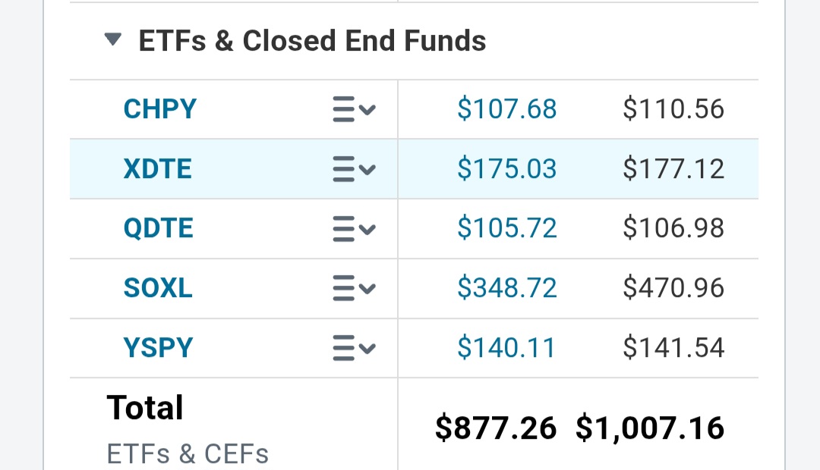The image size is (820, 470).
Task: Click the QDTE $105.72 value link
Action: click(506, 229)
